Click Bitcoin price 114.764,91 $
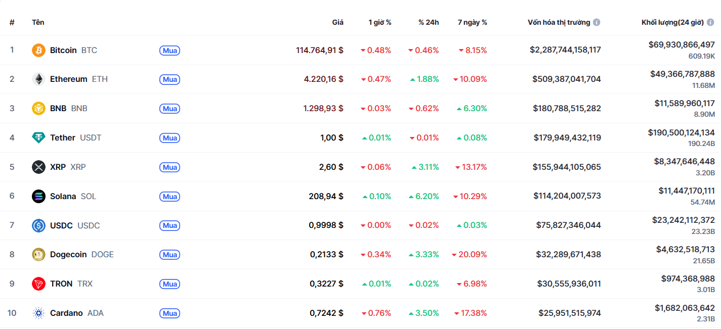Viewport: 721px width, 329px height. [320, 50]
